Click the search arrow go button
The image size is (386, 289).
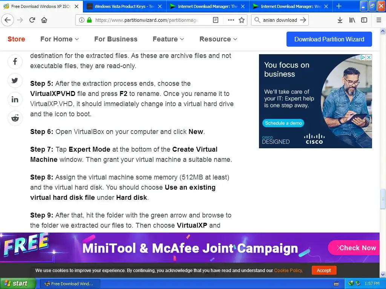[303, 20]
